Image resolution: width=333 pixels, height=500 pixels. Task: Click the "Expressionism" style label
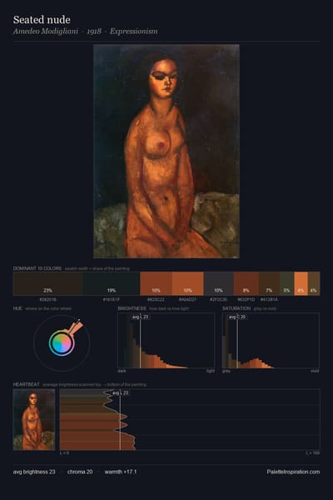(x=133, y=32)
